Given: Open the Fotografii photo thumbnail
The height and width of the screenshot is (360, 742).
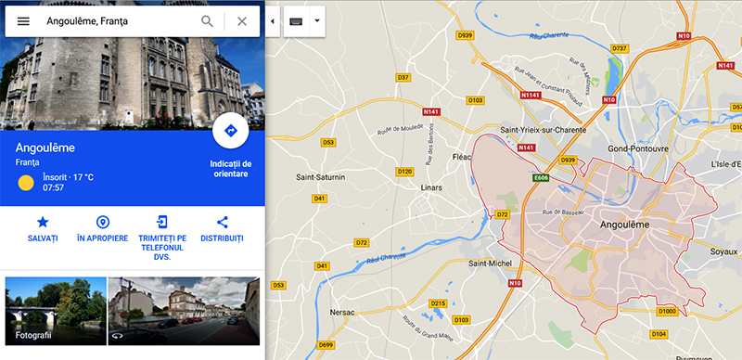Looking at the screenshot, I should pyautogui.click(x=56, y=311).
